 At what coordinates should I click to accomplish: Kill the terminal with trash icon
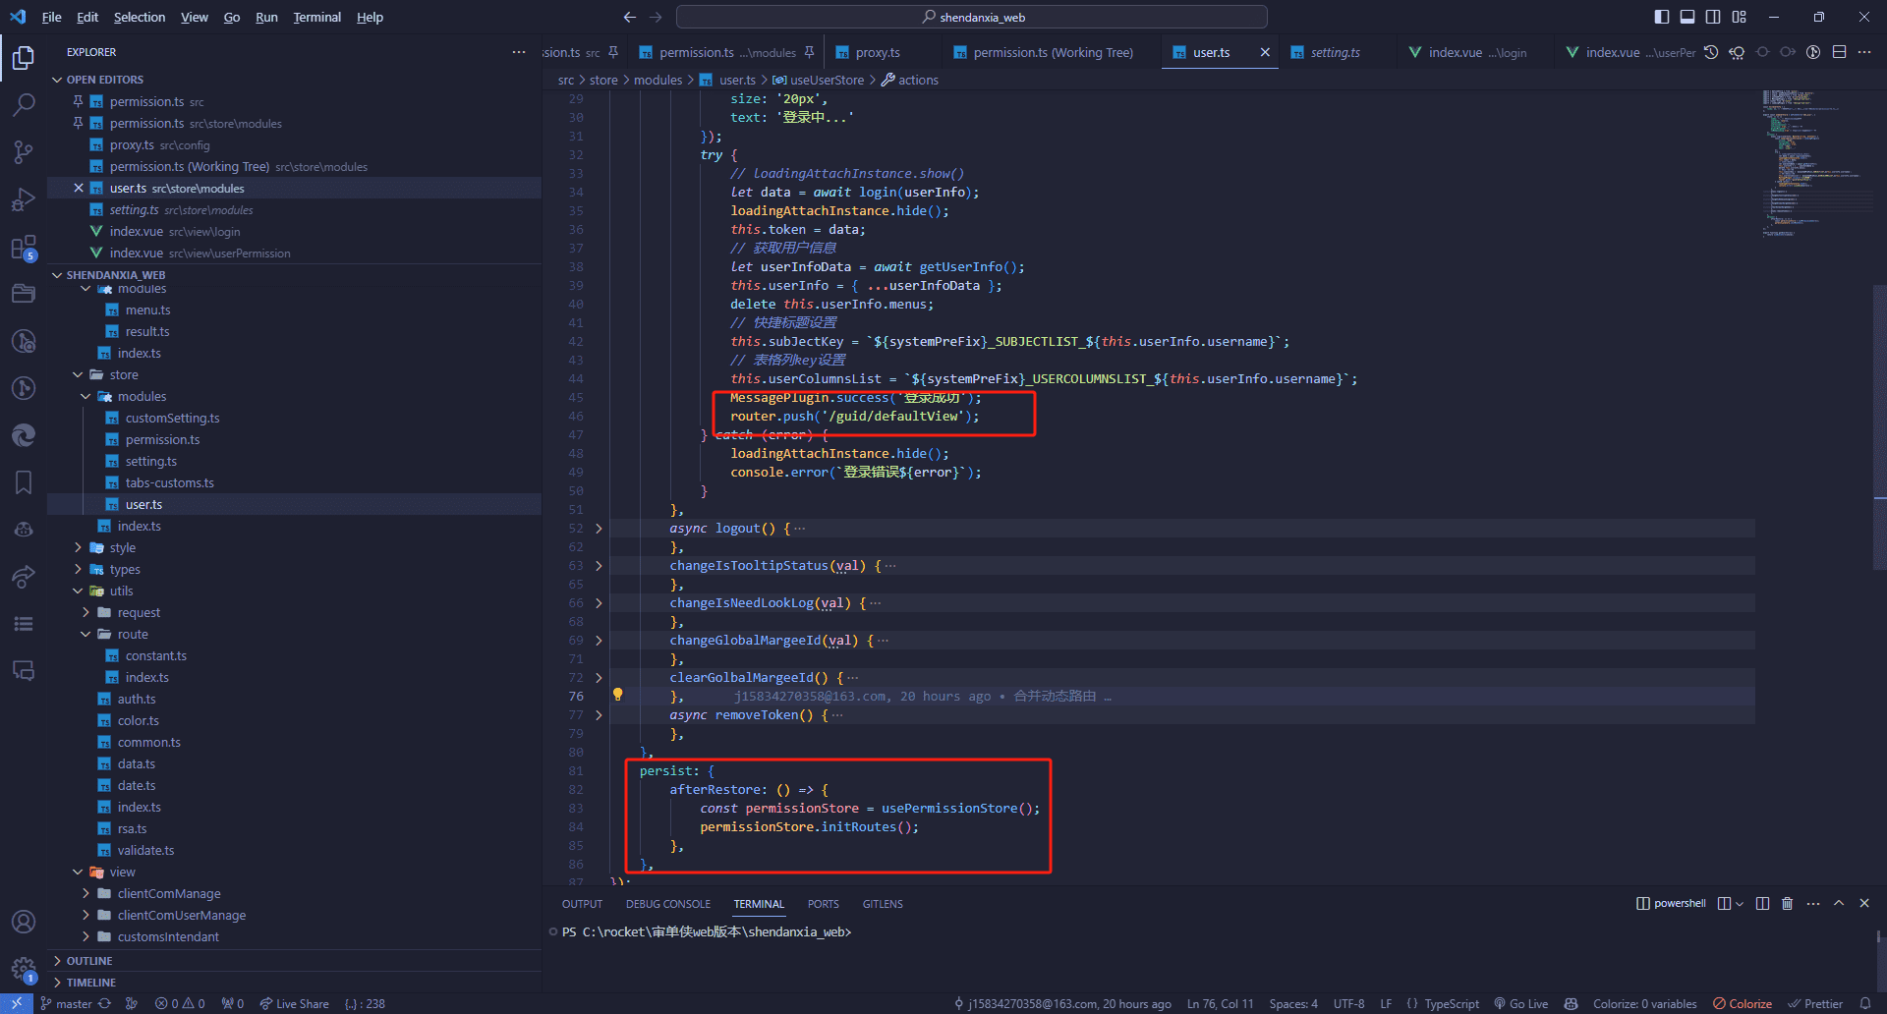coord(1788,903)
